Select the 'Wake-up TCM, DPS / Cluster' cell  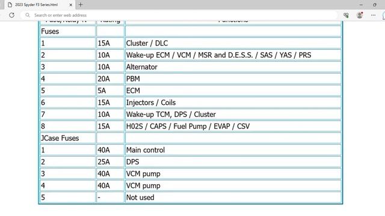[x=233, y=115]
